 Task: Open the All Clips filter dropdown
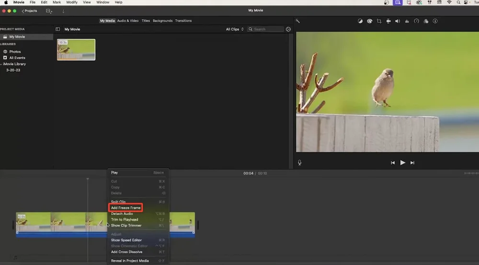point(235,29)
